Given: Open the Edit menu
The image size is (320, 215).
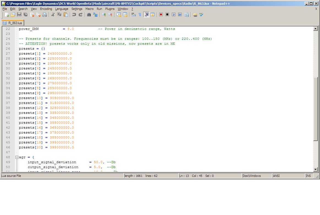Looking at the screenshot, I should (13, 9).
